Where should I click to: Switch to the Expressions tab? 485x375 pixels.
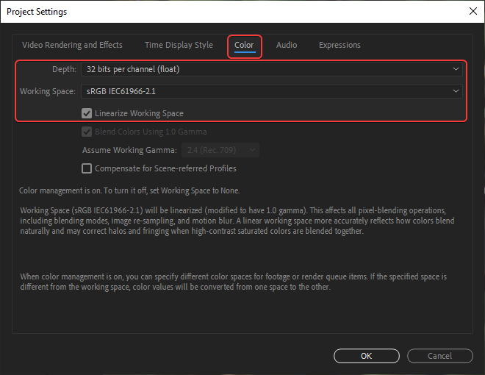339,46
